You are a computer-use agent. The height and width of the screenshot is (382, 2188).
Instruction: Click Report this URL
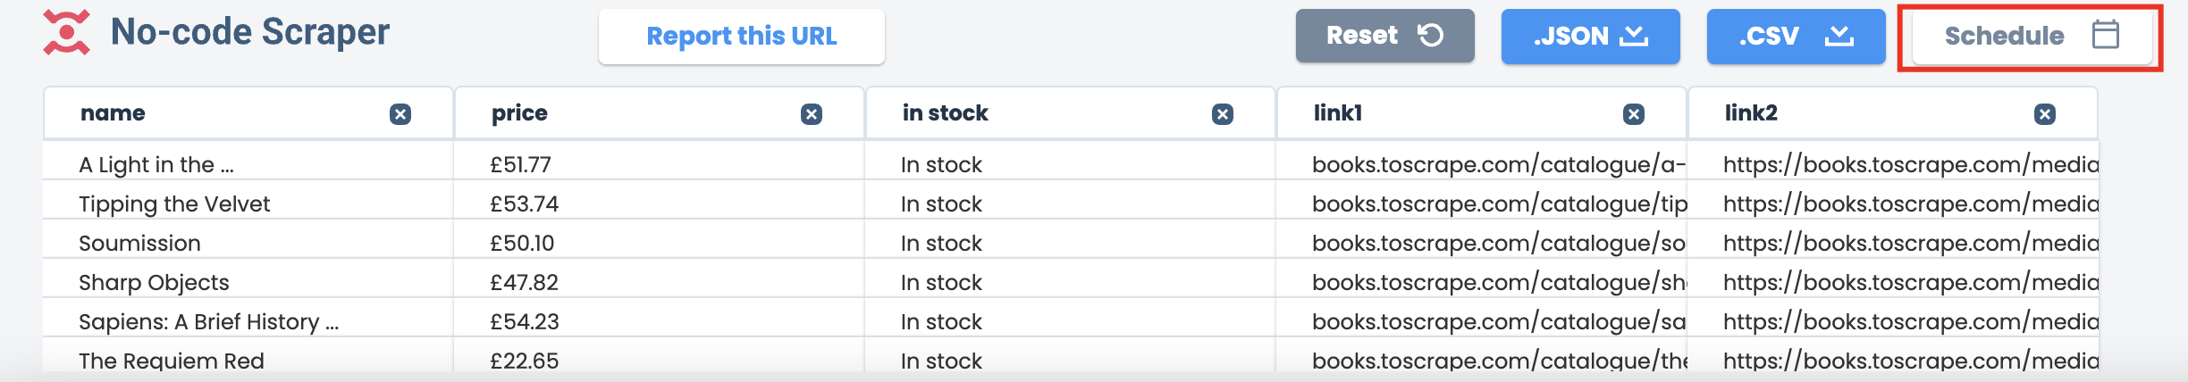(741, 37)
